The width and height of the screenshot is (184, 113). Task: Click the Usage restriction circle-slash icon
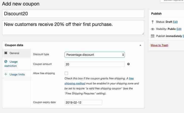click(6, 62)
